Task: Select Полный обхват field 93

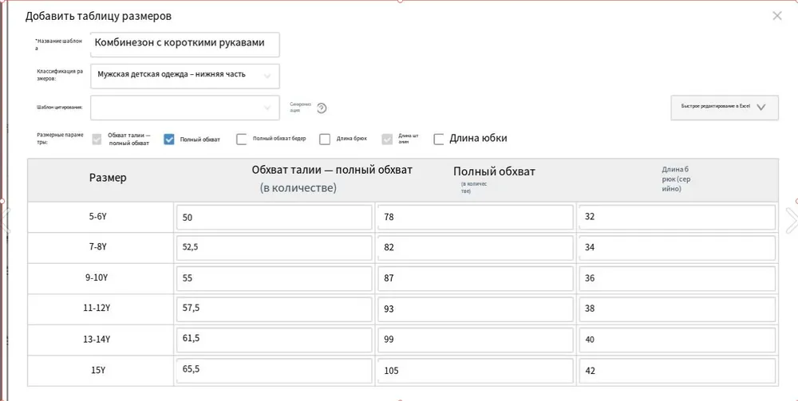Action: tap(476, 309)
